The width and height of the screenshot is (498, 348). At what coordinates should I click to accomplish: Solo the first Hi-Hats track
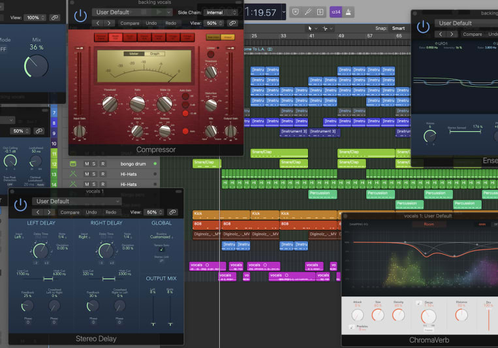(x=94, y=174)
